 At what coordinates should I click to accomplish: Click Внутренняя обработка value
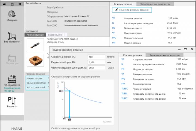(76, 21)
